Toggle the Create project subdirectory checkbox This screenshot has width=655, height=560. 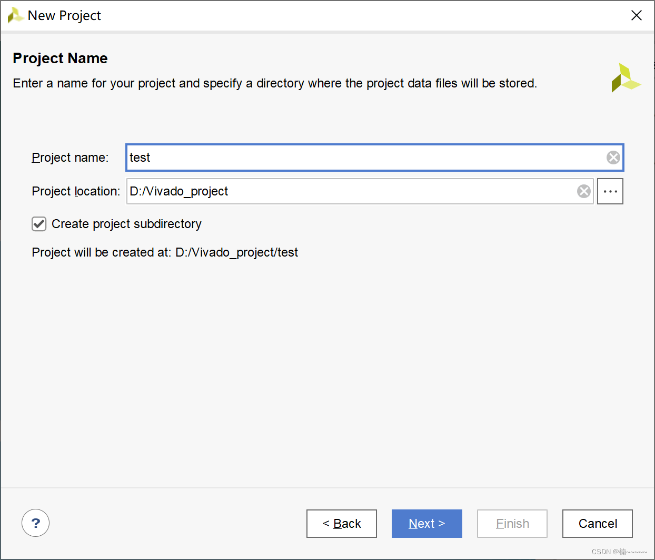click(x=39, y=224)
